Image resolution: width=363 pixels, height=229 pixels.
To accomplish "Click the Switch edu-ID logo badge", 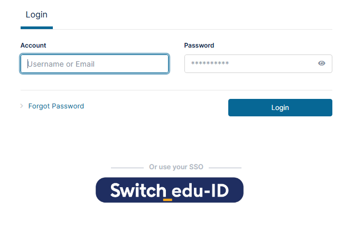I will [x=170, y=190].
